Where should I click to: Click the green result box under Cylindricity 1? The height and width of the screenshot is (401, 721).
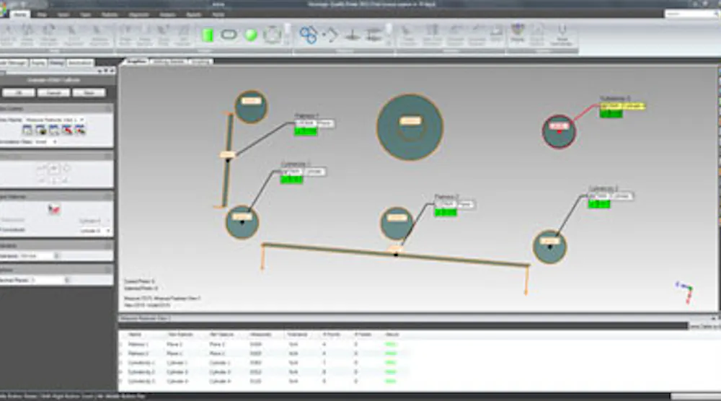(x=291, y=180)
